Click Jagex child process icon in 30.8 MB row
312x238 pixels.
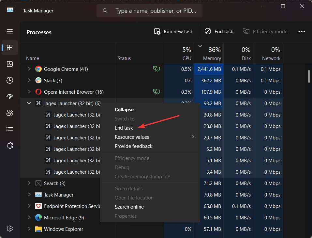48,115
